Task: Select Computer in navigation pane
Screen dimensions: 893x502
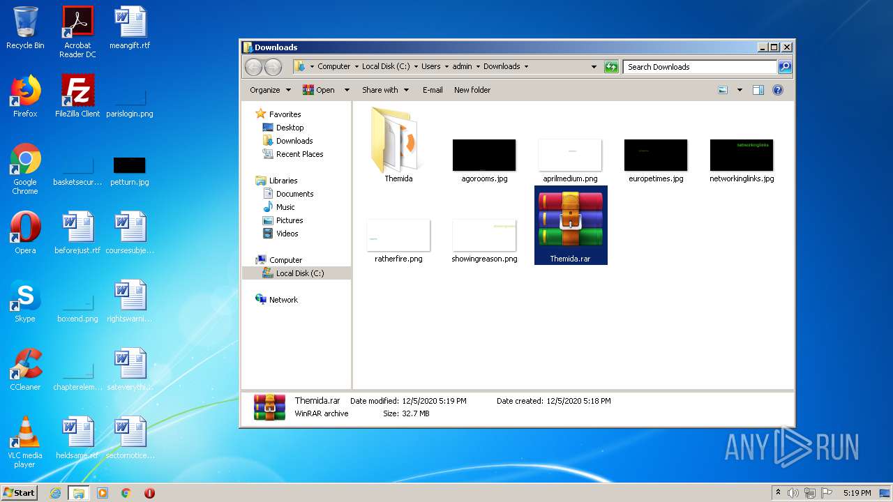Action: point(279,260)
